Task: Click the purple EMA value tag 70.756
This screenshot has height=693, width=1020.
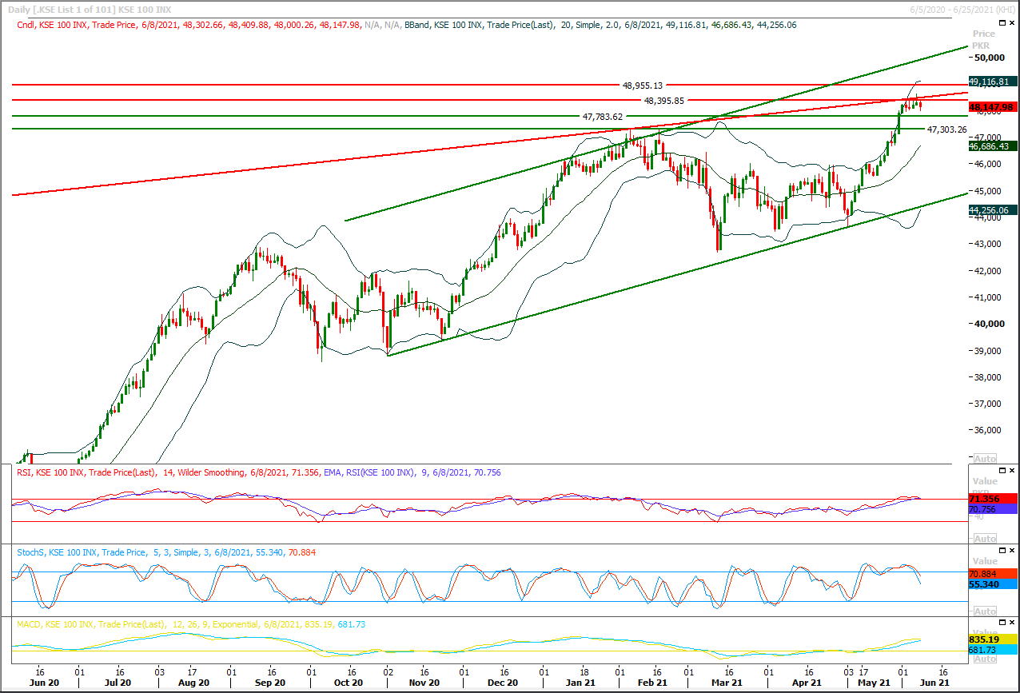Action: [992, 508]
